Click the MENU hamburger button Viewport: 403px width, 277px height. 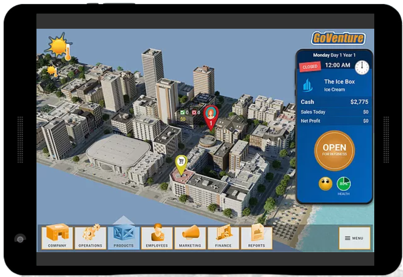[x=354, y=238]
